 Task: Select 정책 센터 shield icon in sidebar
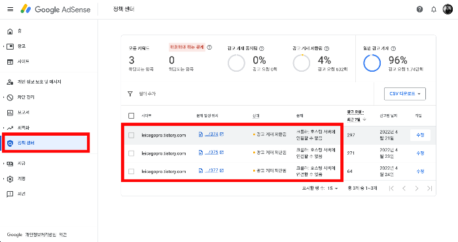click(10, 143)
